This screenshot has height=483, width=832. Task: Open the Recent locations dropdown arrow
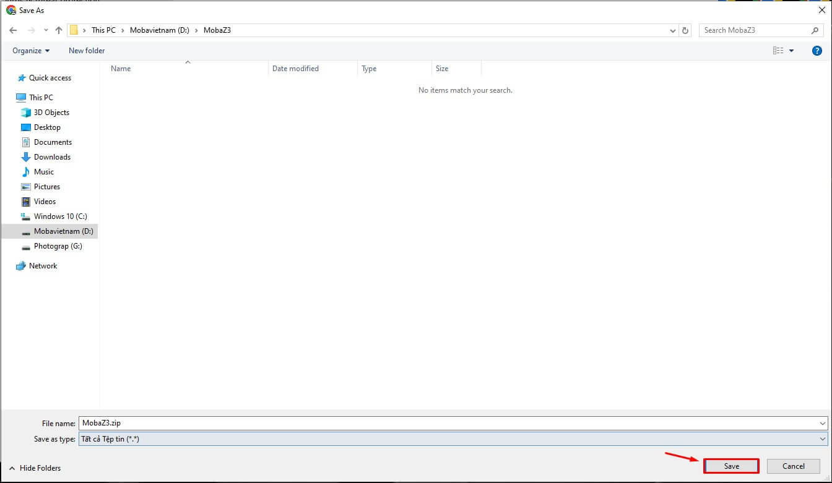pyautogui.click(x=46, y=30)
